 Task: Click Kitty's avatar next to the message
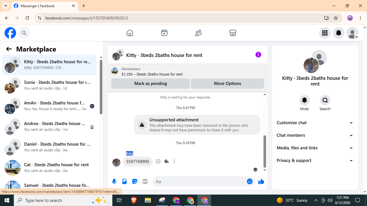116,163
